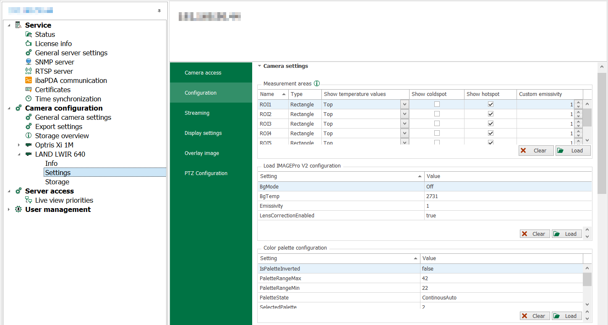Screen dimensions: 608x325
Task: Collapse the LAND LWIR 640 node
Action: [19, 154]
